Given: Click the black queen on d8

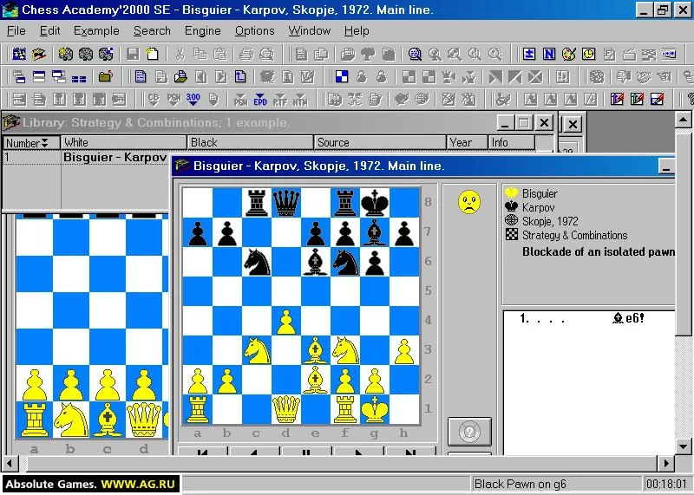Looking at the screenshot, I should click(x=286, y=203).
